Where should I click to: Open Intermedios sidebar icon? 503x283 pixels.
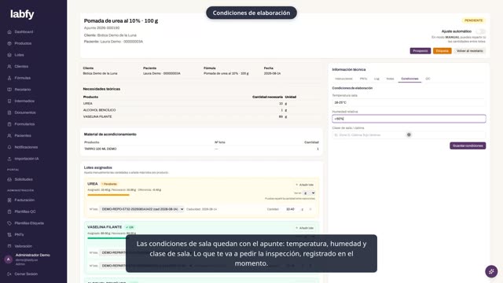tap(9, 101)
